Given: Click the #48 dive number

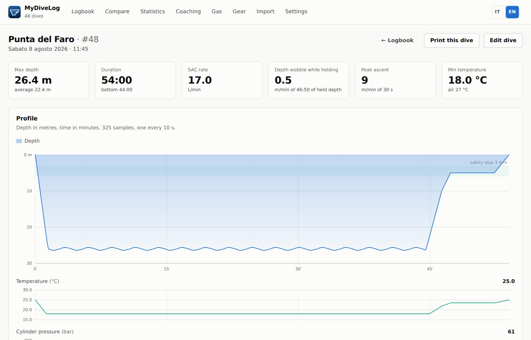Looking at the screenshot, I should [x=90, y=39].
